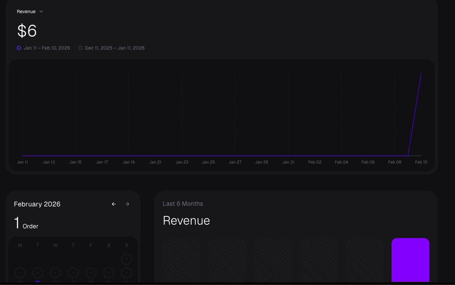Image resolution: width=455 pixels, height=285 pixels.
Task: Click the Revenue heading under Last 6 Months
Action: click(186, 221)
